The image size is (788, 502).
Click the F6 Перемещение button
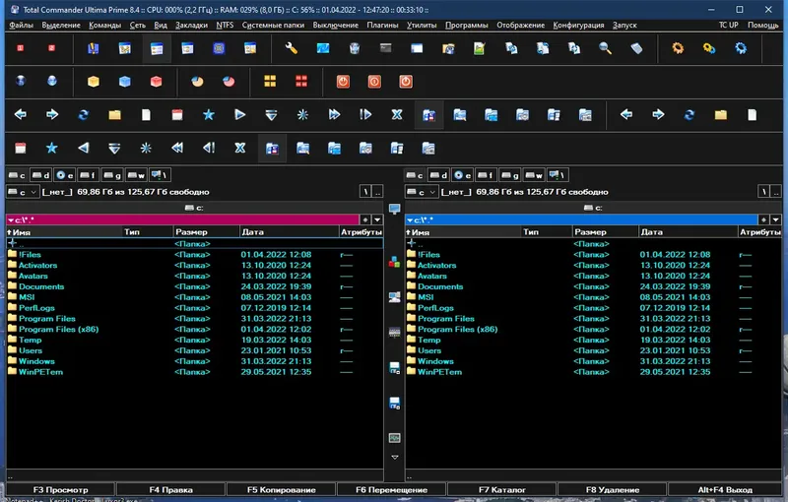tap(391, 489)
